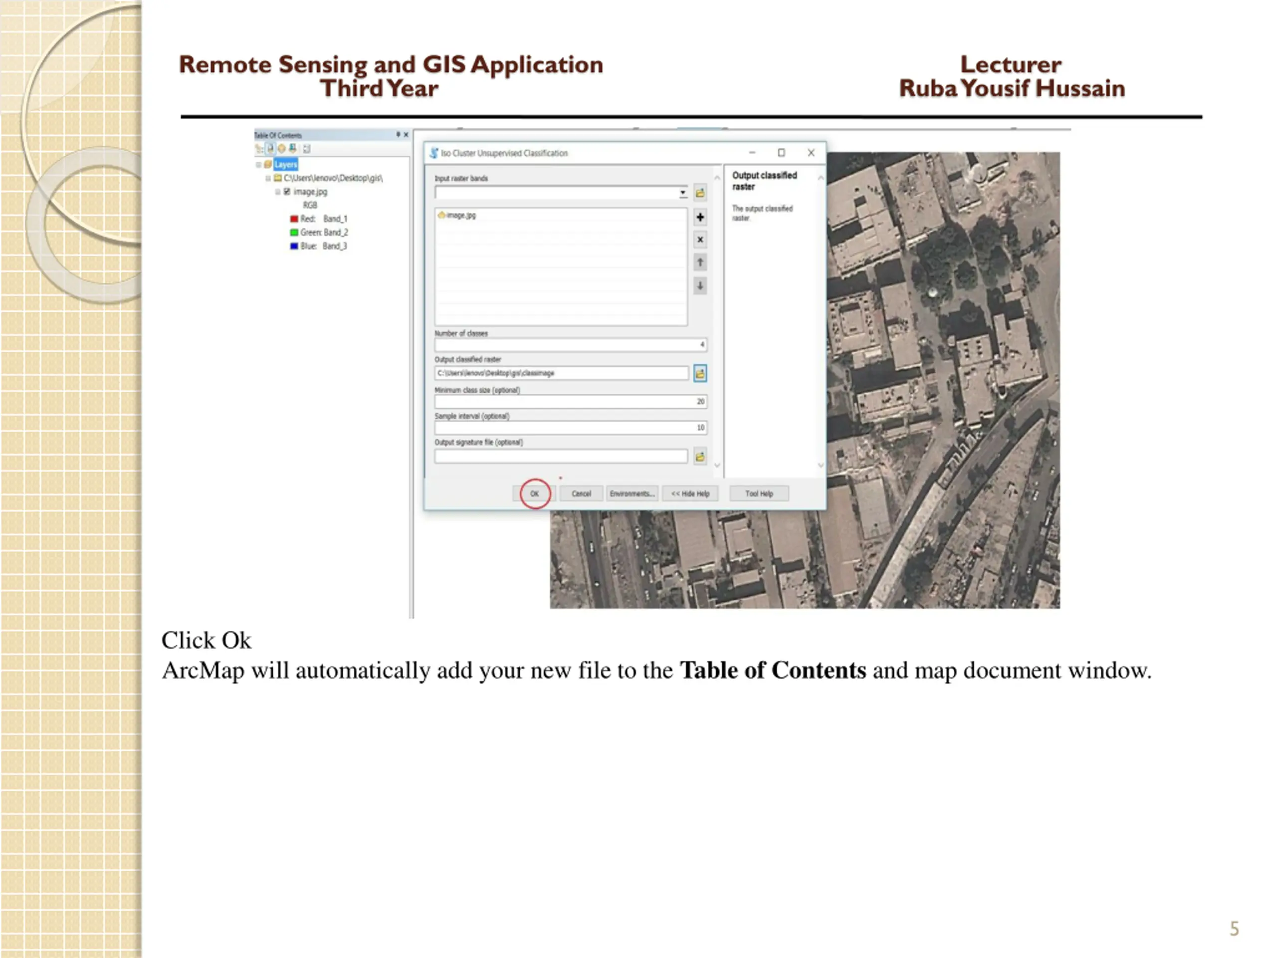Open the Input raster bands dropdown arrow

tap(683, 193)
